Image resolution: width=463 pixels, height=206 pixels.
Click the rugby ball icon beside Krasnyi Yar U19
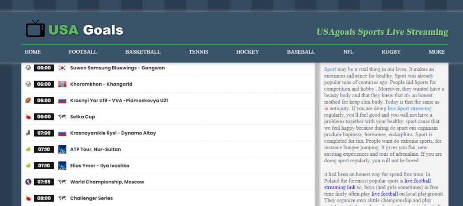click(28, 101)
